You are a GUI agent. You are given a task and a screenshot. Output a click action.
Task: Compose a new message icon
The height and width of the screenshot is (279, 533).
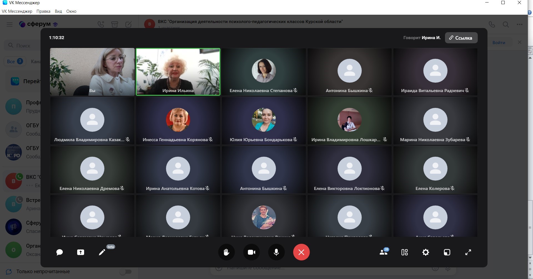129,24
